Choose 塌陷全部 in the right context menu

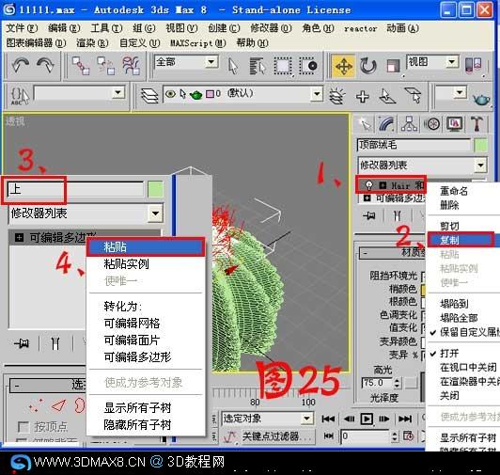click(x=463, y=318)
